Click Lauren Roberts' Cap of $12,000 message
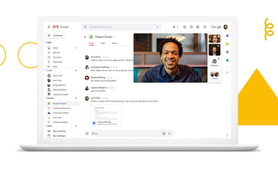This screenshot has height=171, width=278. (x=98, y=91)
